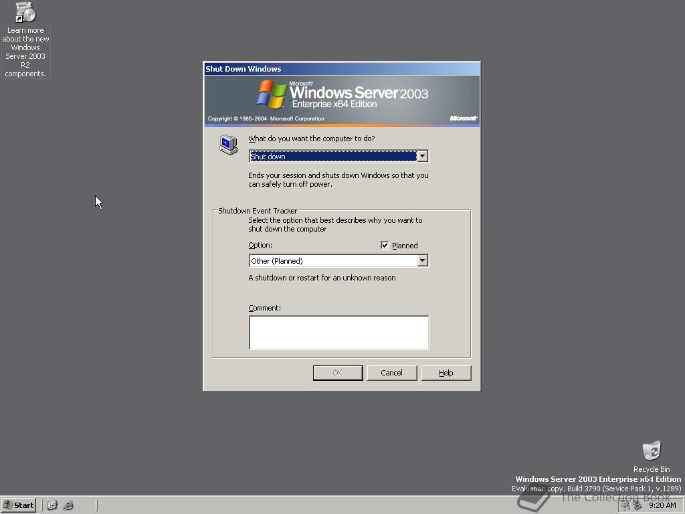Click the second system tray icon beside the clock
This screenshot has width=685, height=514.
pyautogui.click(x=638, y=506)
